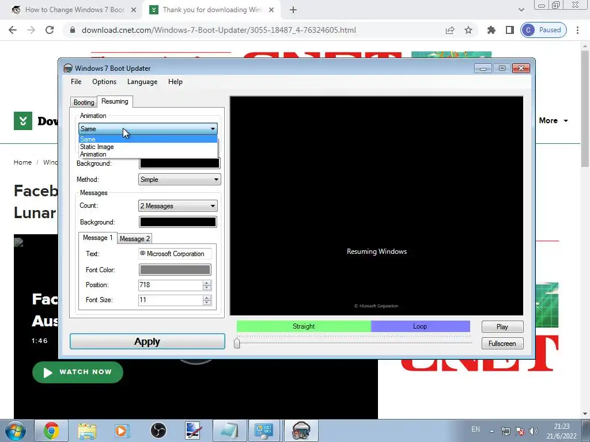The width and height of the screenshot is (590, 442).
Task: Click the Text field with Microsoft Corporation
Action: click(175, 254)
